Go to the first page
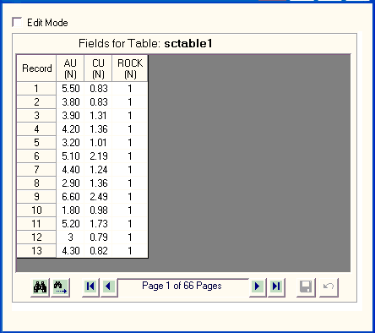 (90, 287)
